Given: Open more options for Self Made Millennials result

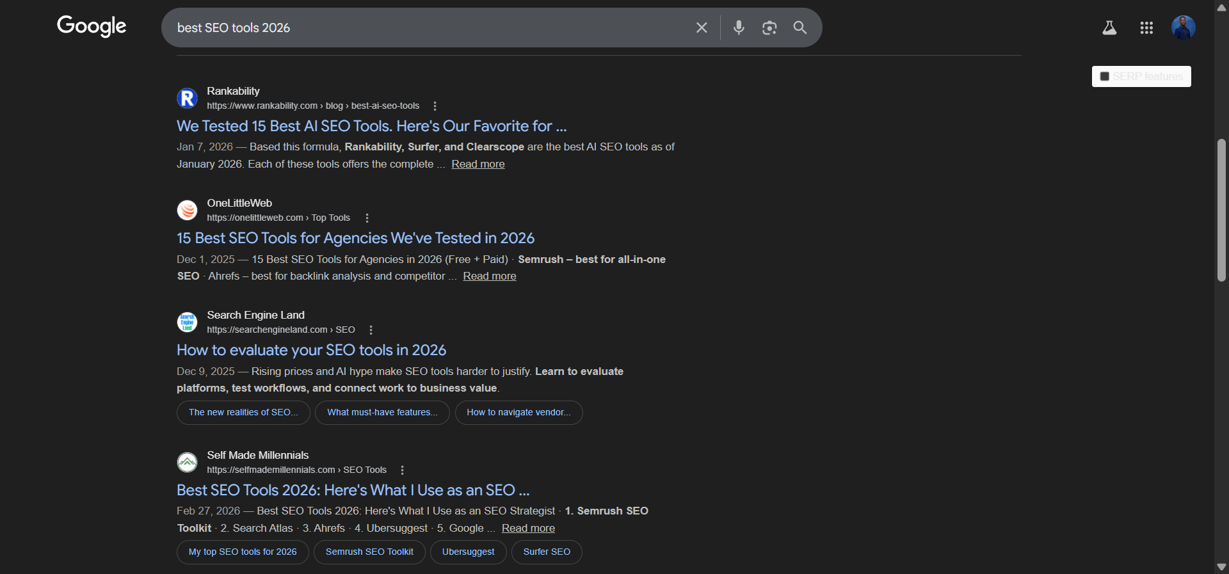Looking at the screenshot, I should point(402,470).
